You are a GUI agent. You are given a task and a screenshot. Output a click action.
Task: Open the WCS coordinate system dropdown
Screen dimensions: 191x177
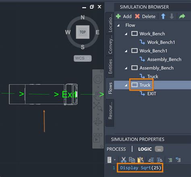pos(83,58)
